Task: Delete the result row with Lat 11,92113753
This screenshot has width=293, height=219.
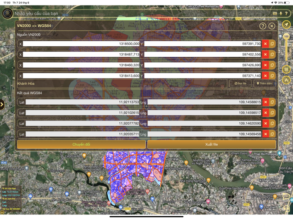Action: pyautogui.click(x=265, y=102)
